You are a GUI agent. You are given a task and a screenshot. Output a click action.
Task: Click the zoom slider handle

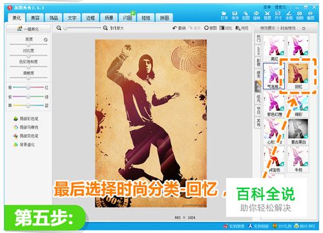coord(66,28)
